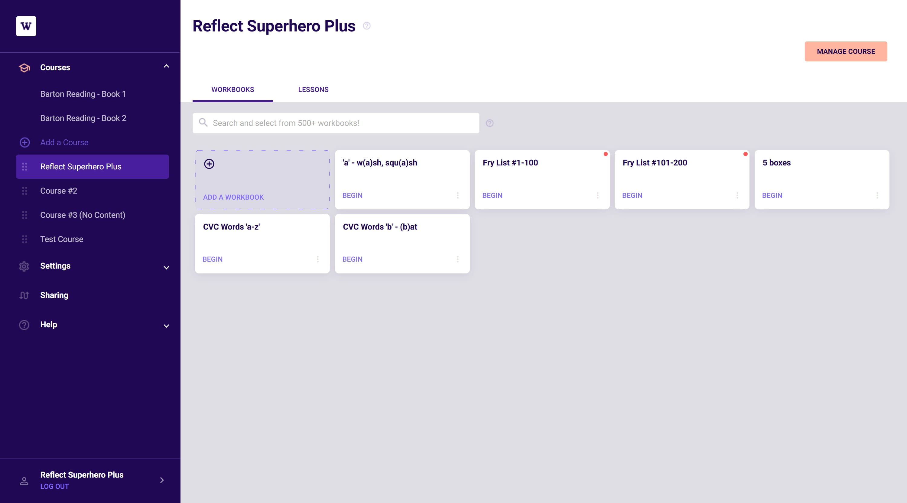Expand the Help section

[x=166, y=326]
